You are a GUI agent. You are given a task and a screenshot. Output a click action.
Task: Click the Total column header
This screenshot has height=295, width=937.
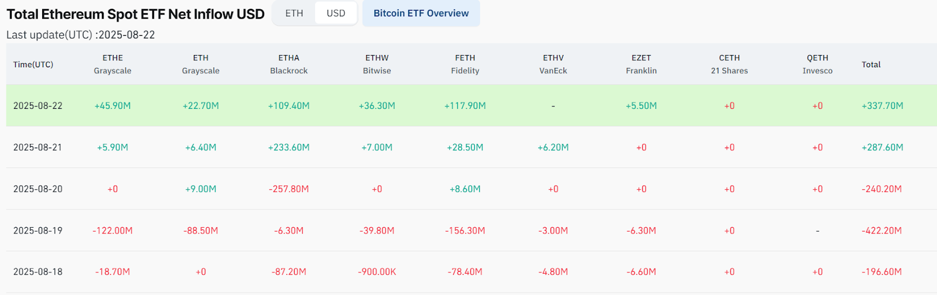click(x=871, y=64)
